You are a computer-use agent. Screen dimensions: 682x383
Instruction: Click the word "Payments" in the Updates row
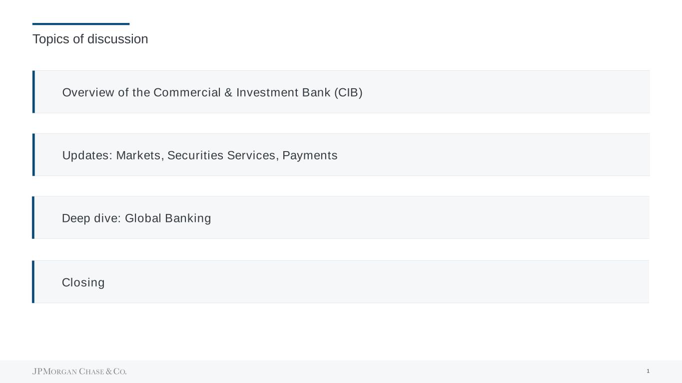pos(310,156)
